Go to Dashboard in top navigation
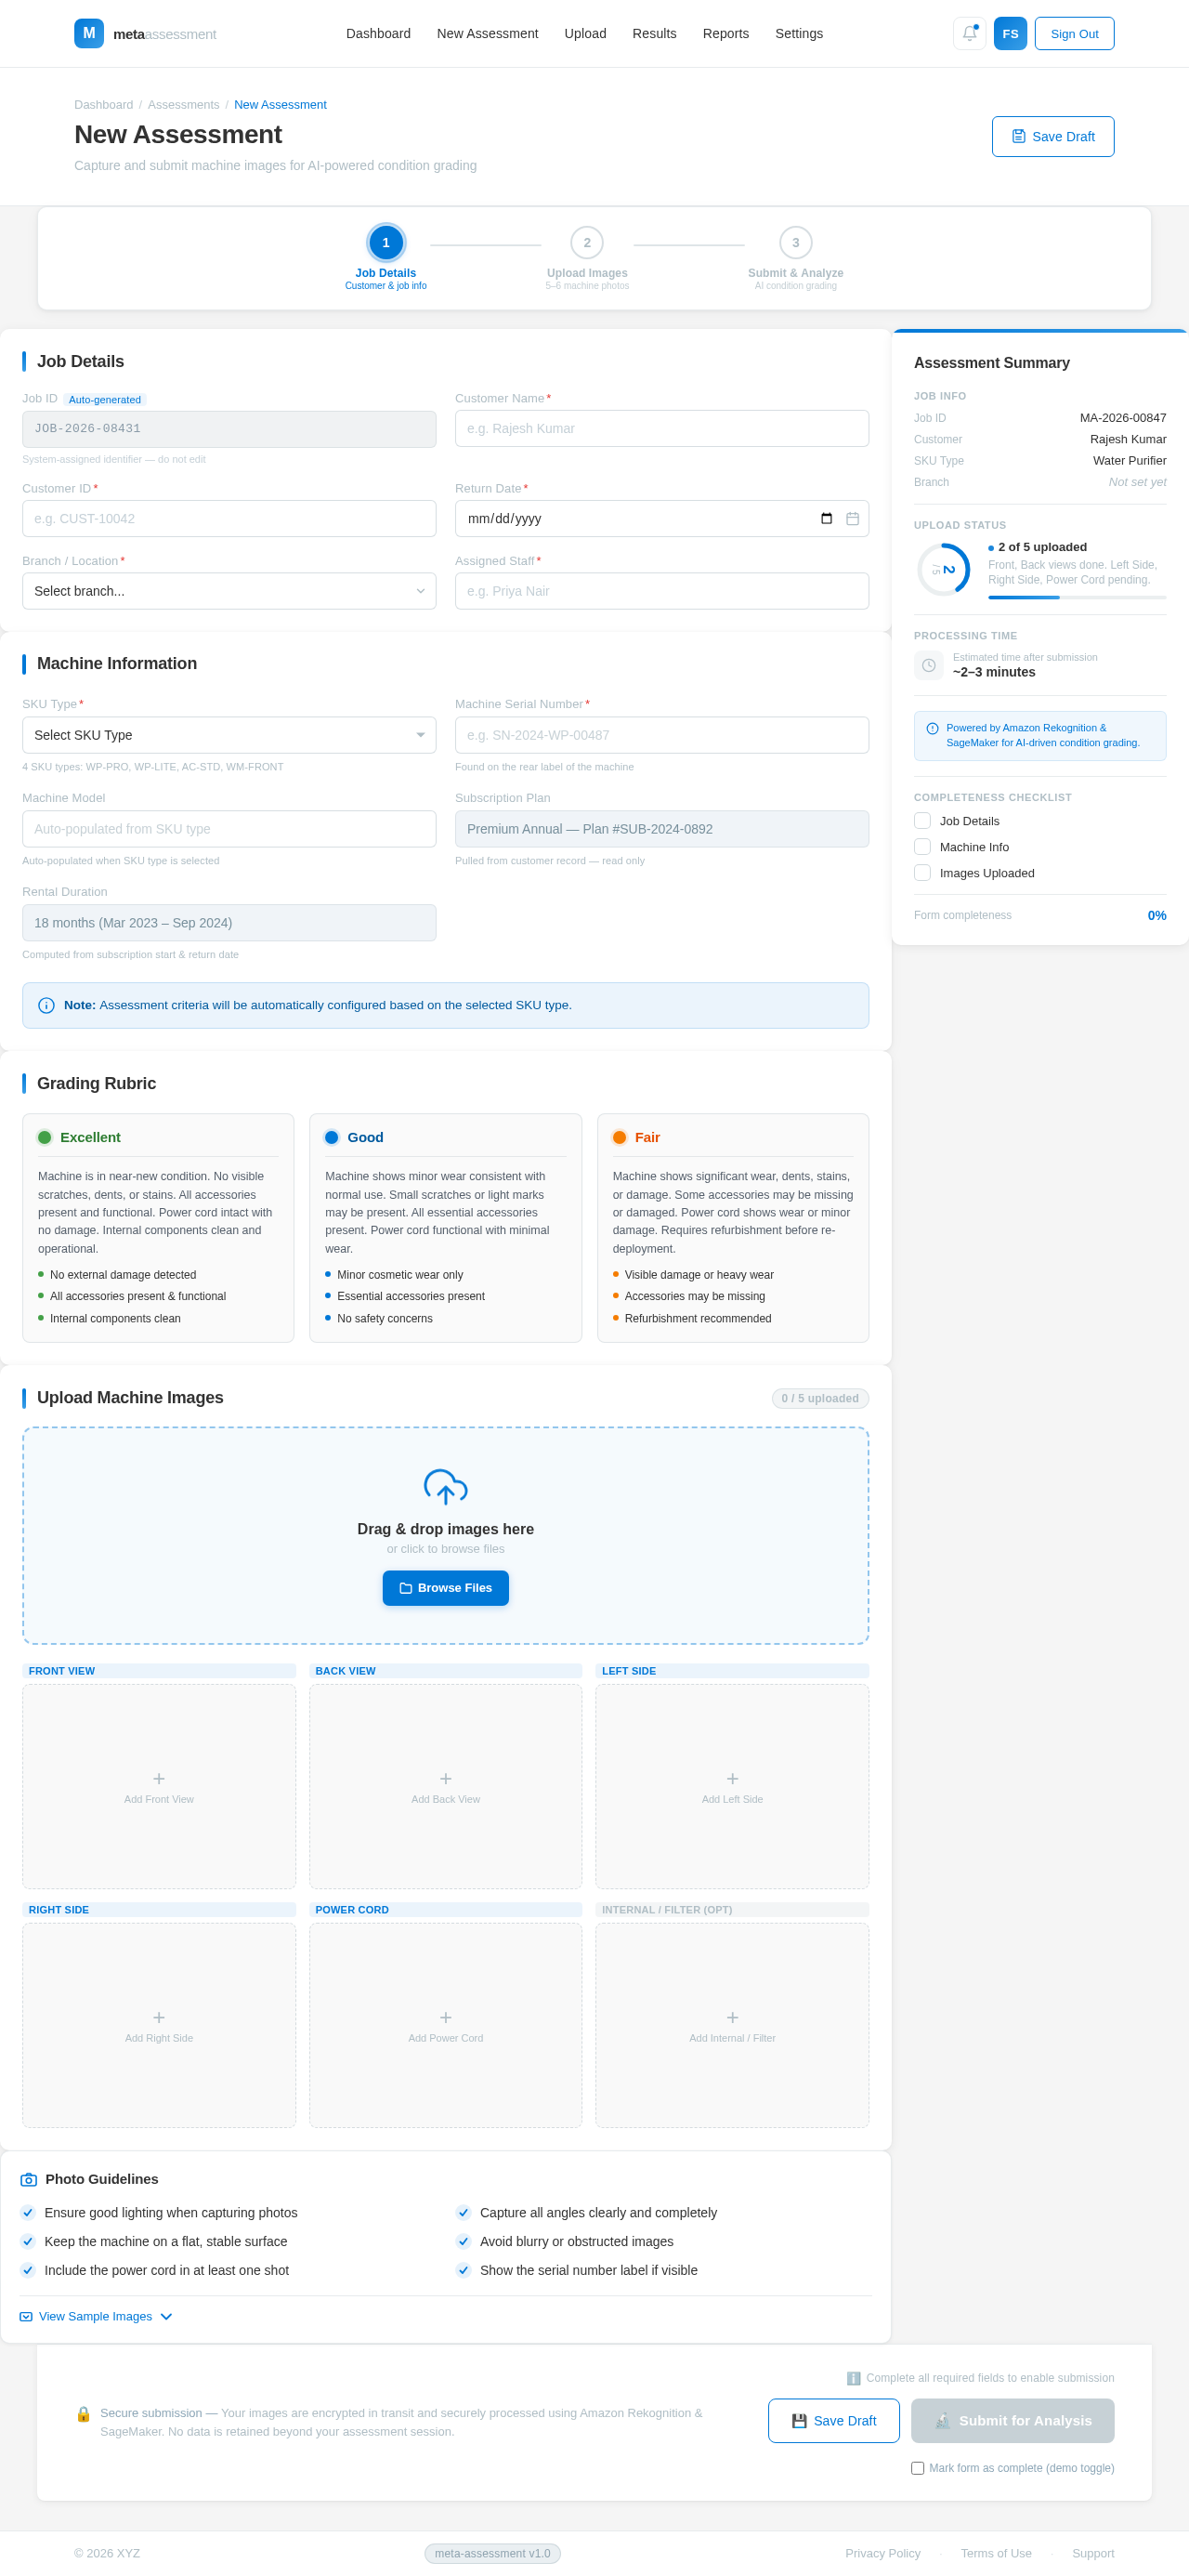 pyautogui.click(x=378, y=33)
